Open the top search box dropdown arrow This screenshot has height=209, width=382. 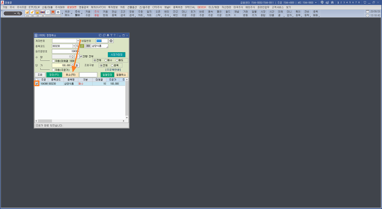(15, 14)
